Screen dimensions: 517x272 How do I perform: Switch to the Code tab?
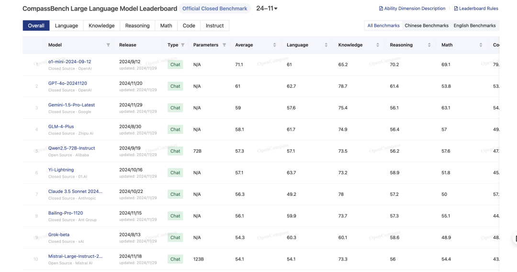tap(189, 25)
